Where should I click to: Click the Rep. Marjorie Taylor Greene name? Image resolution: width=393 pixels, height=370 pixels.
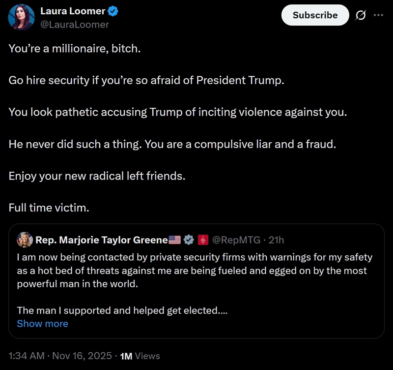(x=102, y=240)
